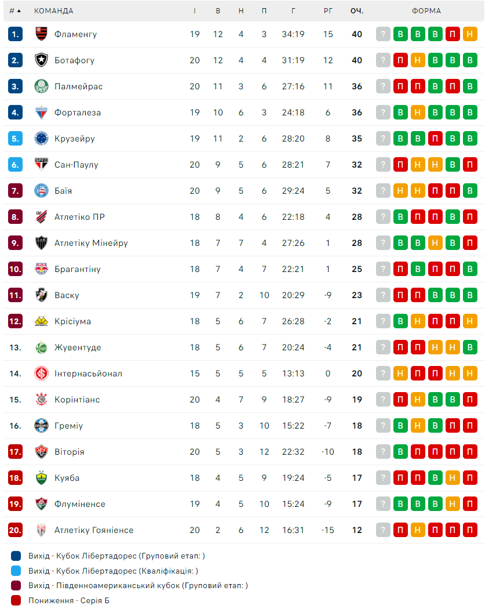Sort table by ОЧ. points column
The width and height of the screenshot is (489, 609).
click(x=356, y=11)
